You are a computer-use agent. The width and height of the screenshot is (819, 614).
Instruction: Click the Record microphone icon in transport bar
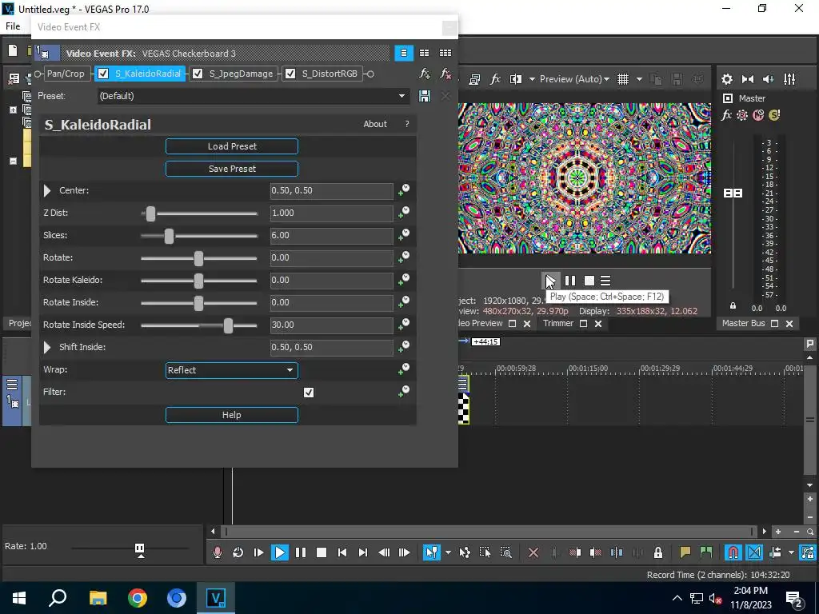(x=218, y=552)
